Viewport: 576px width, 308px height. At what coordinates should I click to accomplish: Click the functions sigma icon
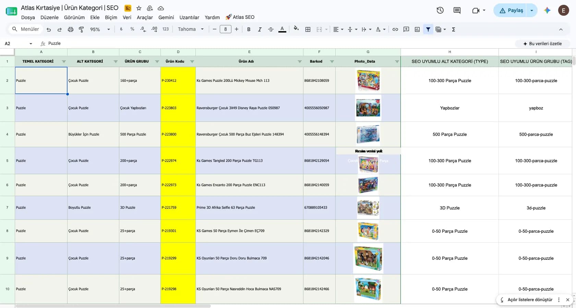[x=453, y=29]
